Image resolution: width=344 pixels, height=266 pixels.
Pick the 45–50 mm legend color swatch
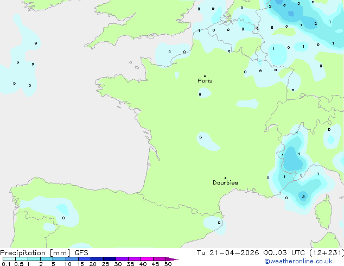160,259
